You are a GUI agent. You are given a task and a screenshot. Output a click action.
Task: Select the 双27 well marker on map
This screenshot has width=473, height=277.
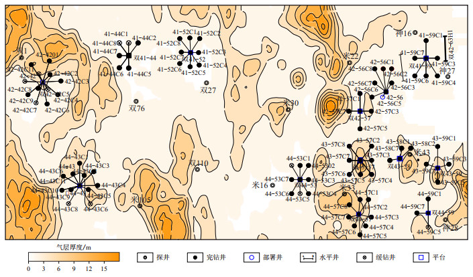click(206, 83)
